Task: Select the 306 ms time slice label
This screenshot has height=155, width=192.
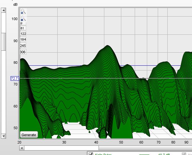Action: (x=23, y=52)
